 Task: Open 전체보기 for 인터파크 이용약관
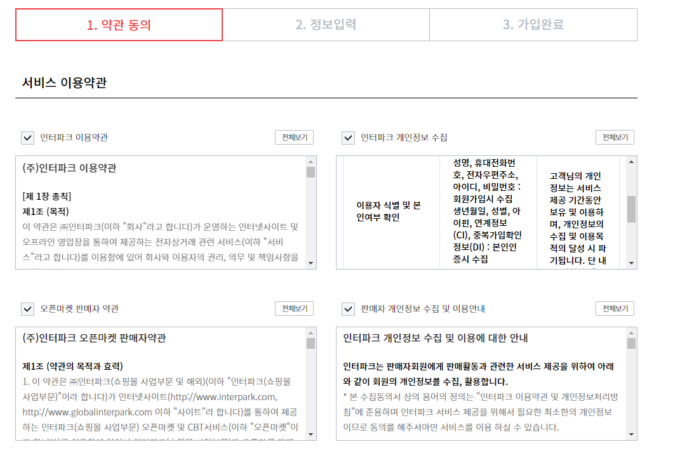[295, 137]
